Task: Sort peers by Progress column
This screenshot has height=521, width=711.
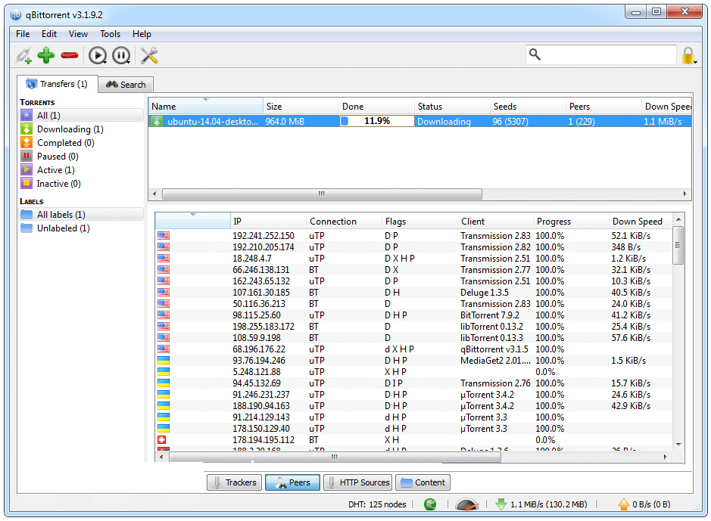Action: coord(572,222)
